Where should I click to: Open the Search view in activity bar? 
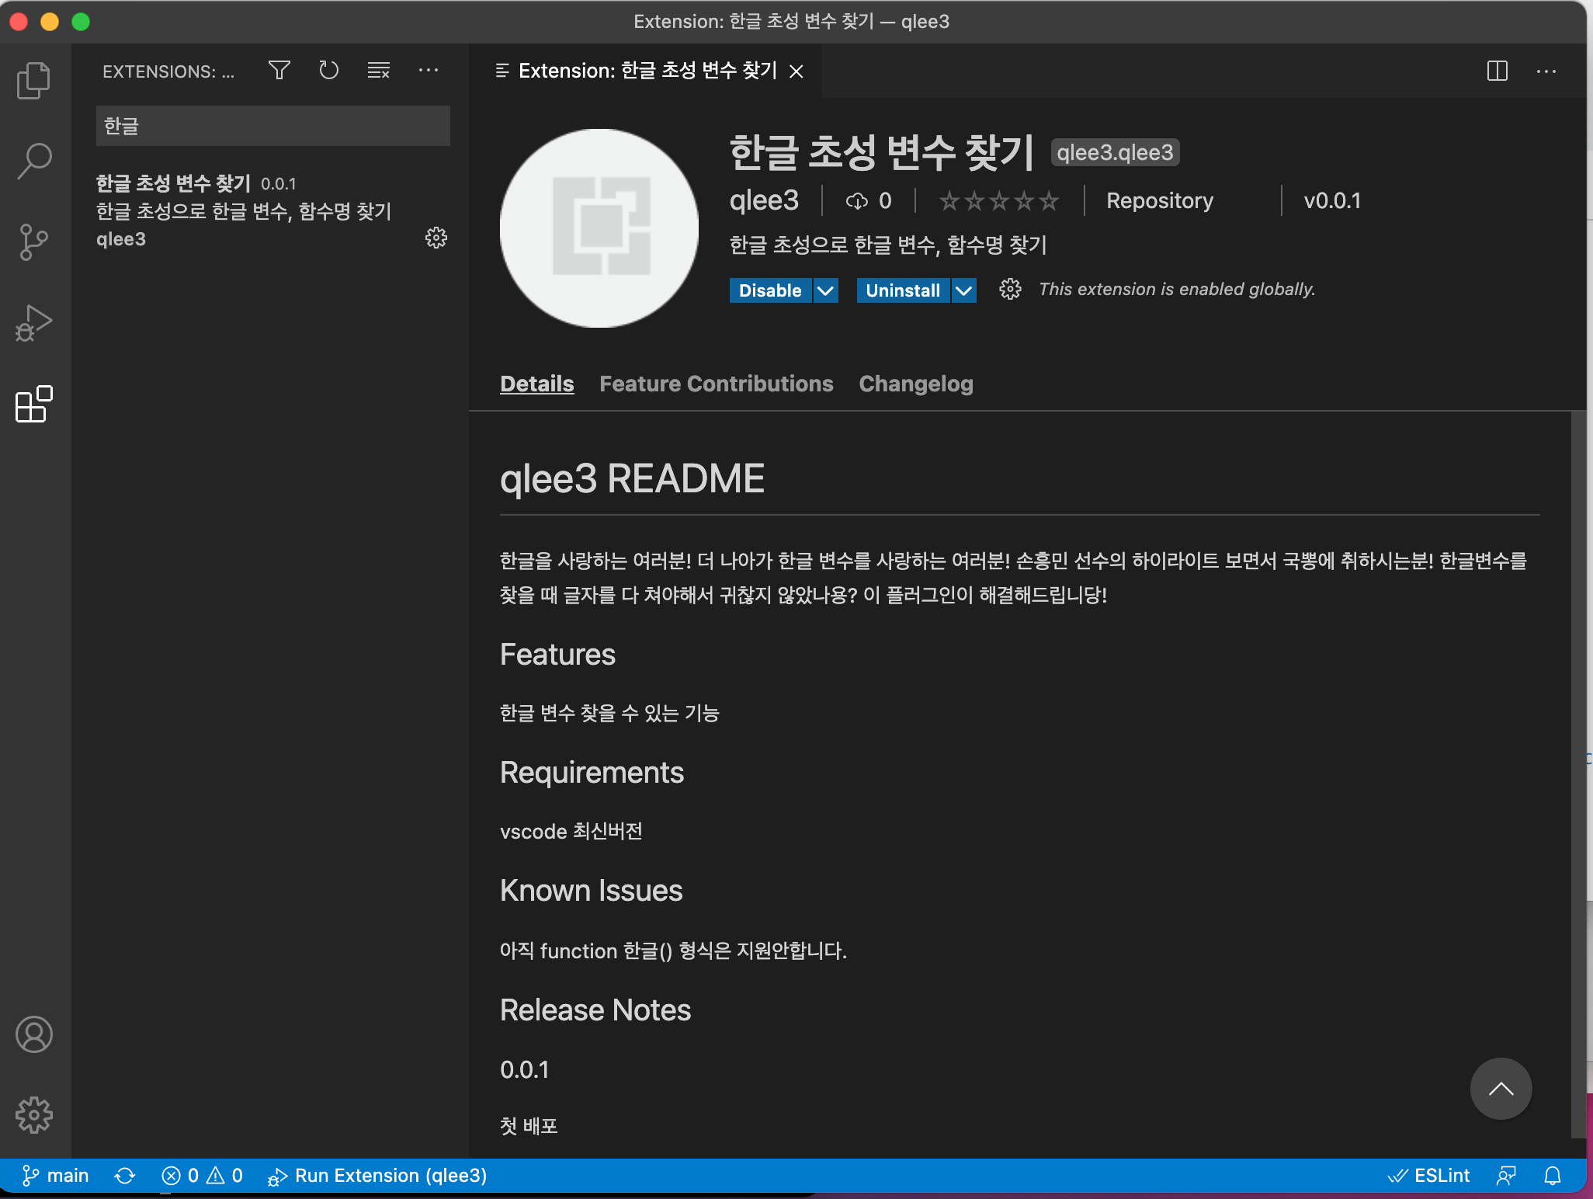tap(33, 162)
